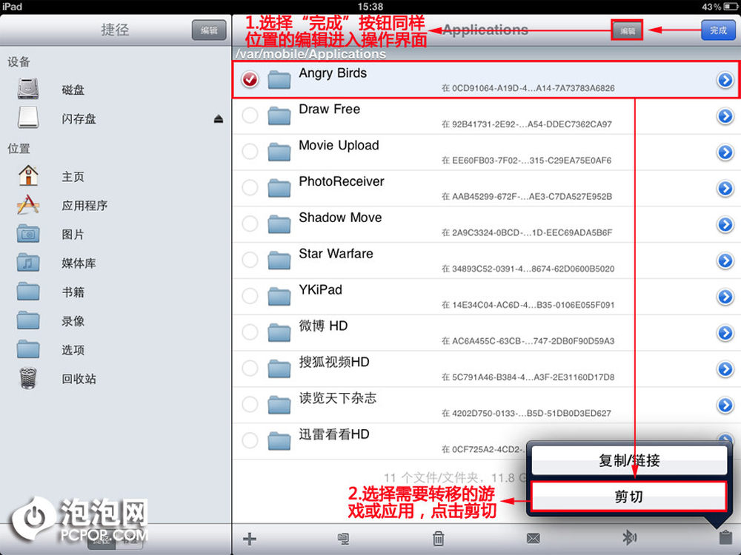The width and height of the screenshot is (741, 555).
Task: Open the 磁盘 disk drive icon
Action: [x=28, y=89]
